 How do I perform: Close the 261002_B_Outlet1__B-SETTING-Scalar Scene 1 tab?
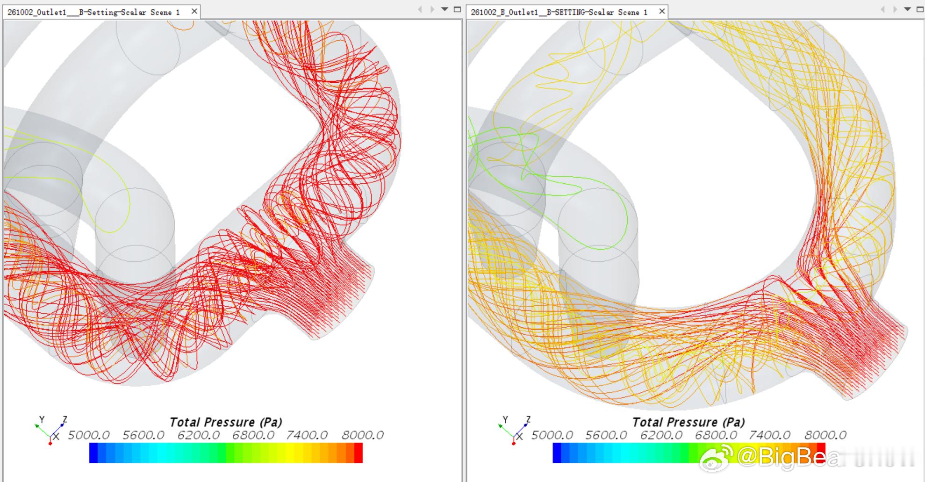coord(662,11)
